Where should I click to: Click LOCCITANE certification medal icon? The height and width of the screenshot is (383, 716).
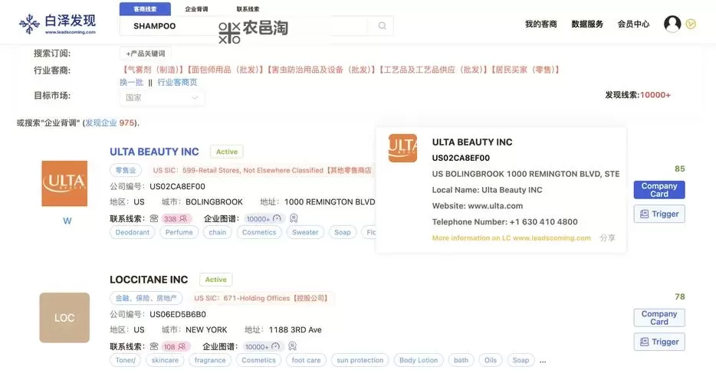coord(292,346)
